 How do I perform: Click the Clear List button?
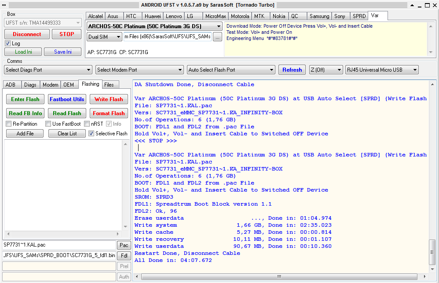click(x=67, y=134)
